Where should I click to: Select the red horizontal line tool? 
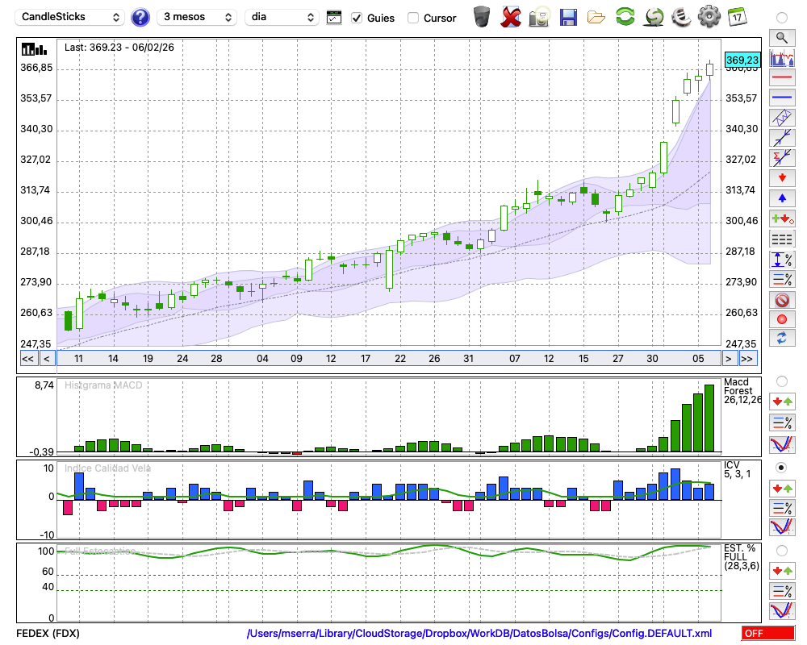pyautogui.click(x=781, y=77)
